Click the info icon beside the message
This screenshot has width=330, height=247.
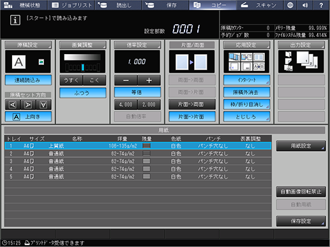pos(15,20)
